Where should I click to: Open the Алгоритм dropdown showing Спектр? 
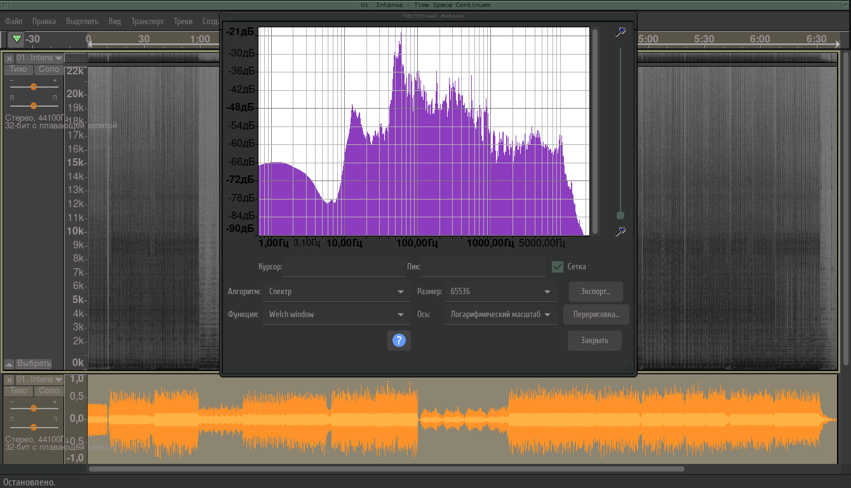[x=337, y=292]
